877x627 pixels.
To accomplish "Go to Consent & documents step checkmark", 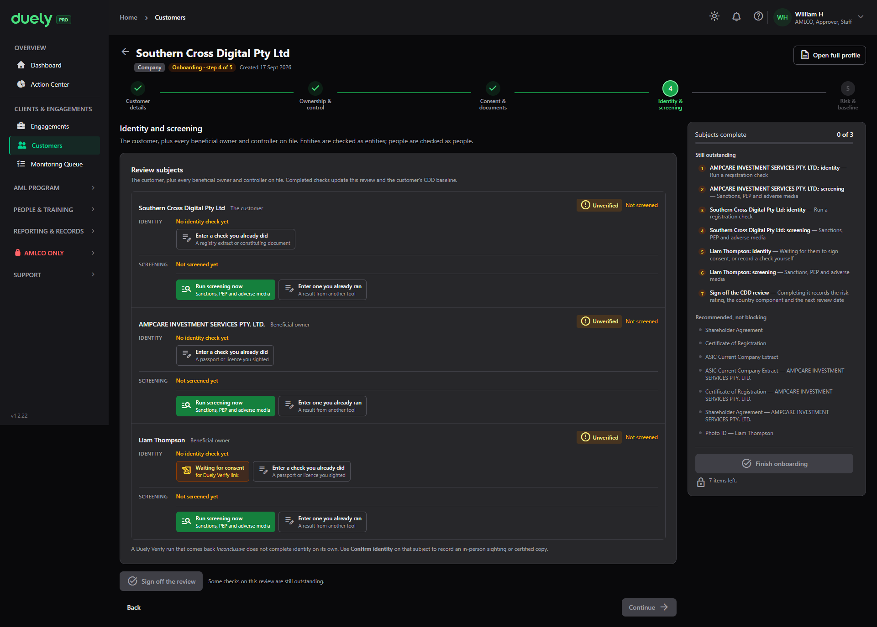I will point(493,88).
